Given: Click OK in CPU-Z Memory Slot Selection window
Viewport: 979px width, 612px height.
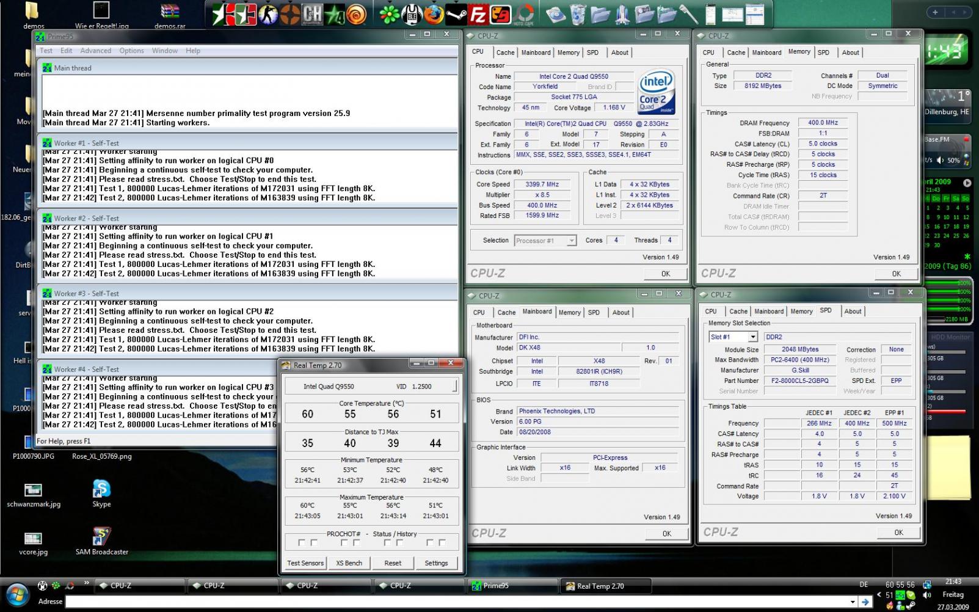Looking at the screenshot, I should pos(899,533).
